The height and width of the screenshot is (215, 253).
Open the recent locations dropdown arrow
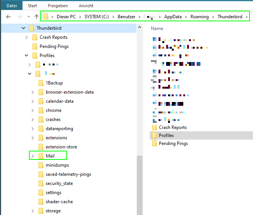pos(29,17)
